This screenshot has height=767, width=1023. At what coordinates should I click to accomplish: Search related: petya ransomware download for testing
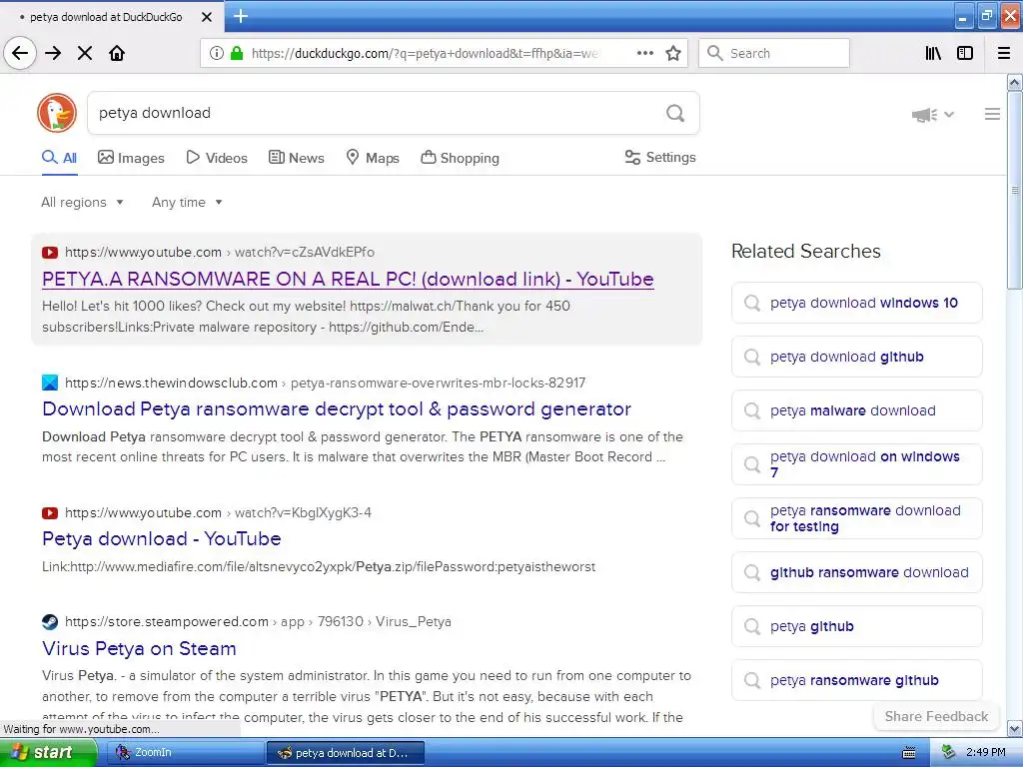(856, 518)
